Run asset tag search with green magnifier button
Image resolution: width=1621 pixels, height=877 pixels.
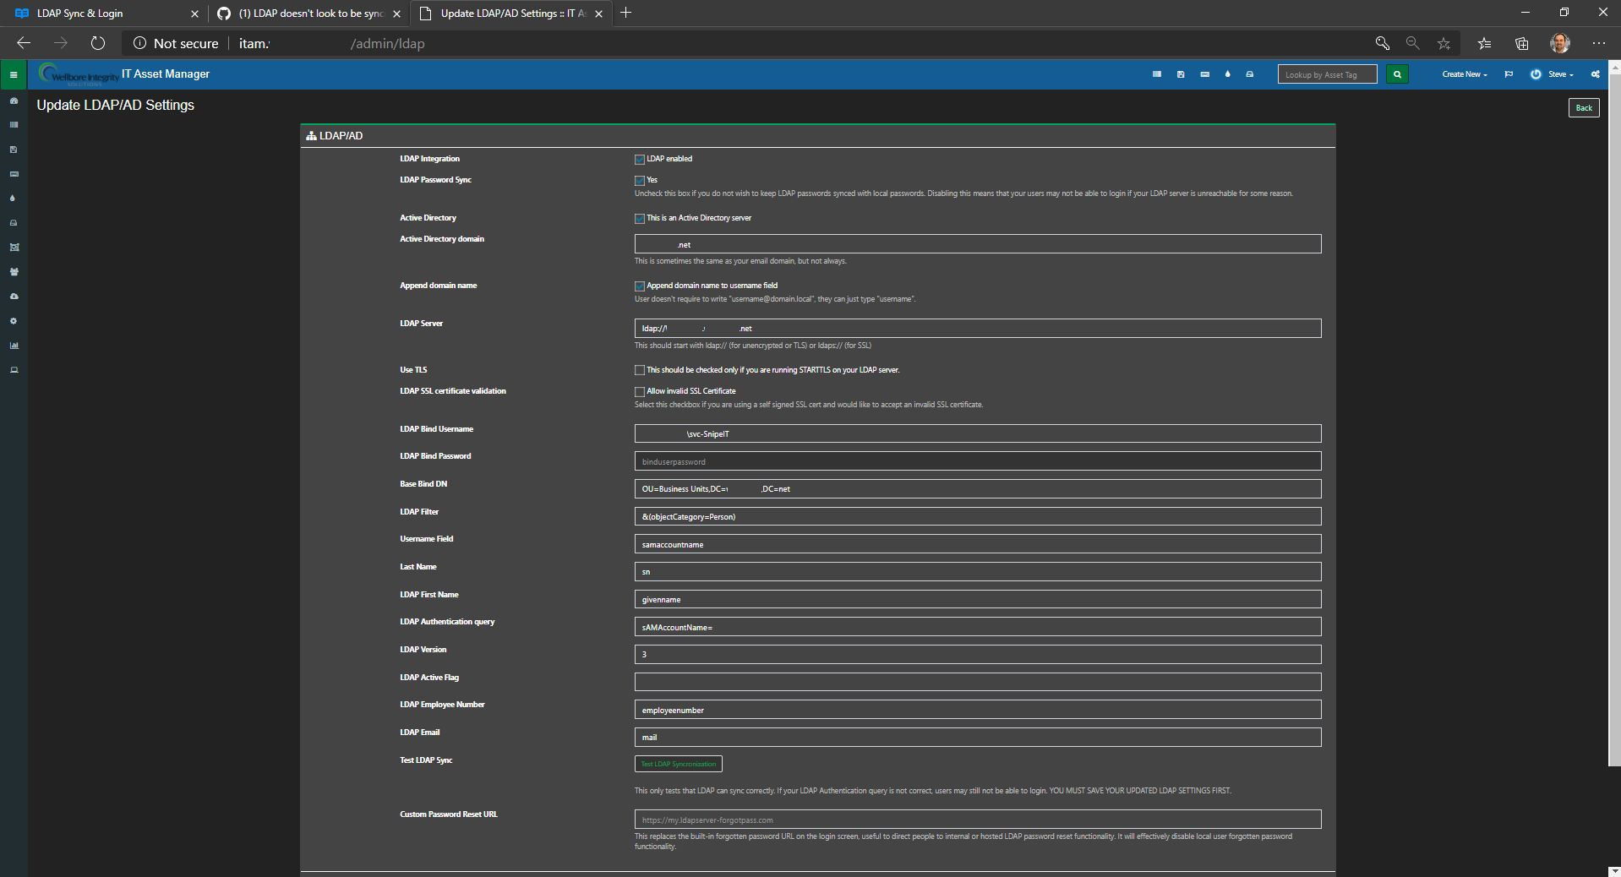click(x=1397, y=74)
